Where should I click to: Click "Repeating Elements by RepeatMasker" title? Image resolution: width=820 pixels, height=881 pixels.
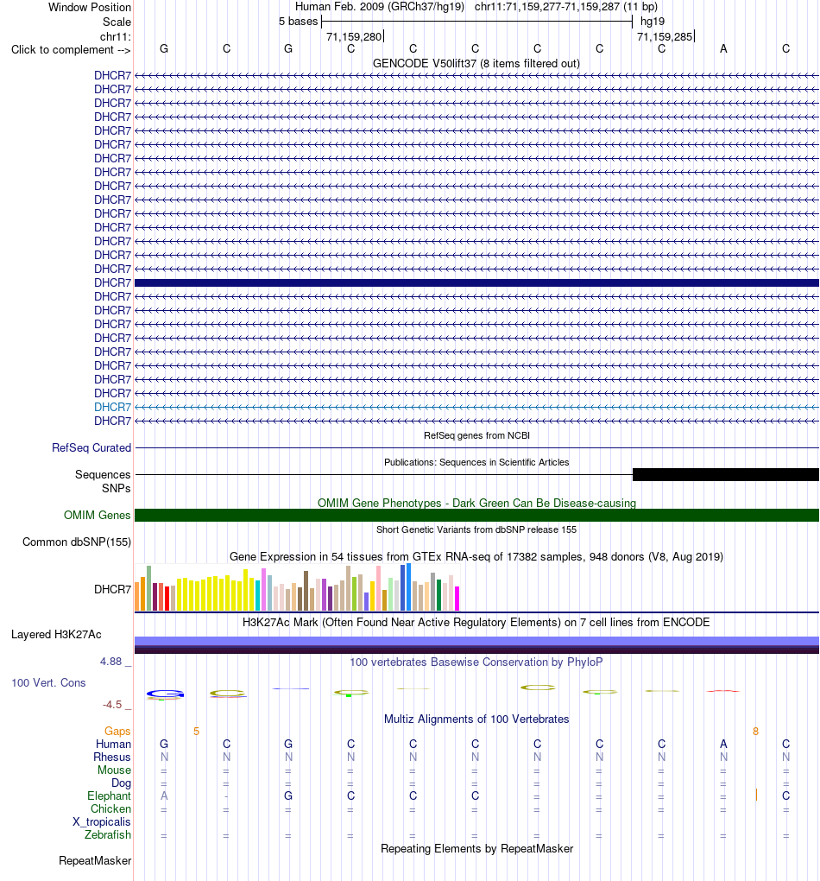476,848
